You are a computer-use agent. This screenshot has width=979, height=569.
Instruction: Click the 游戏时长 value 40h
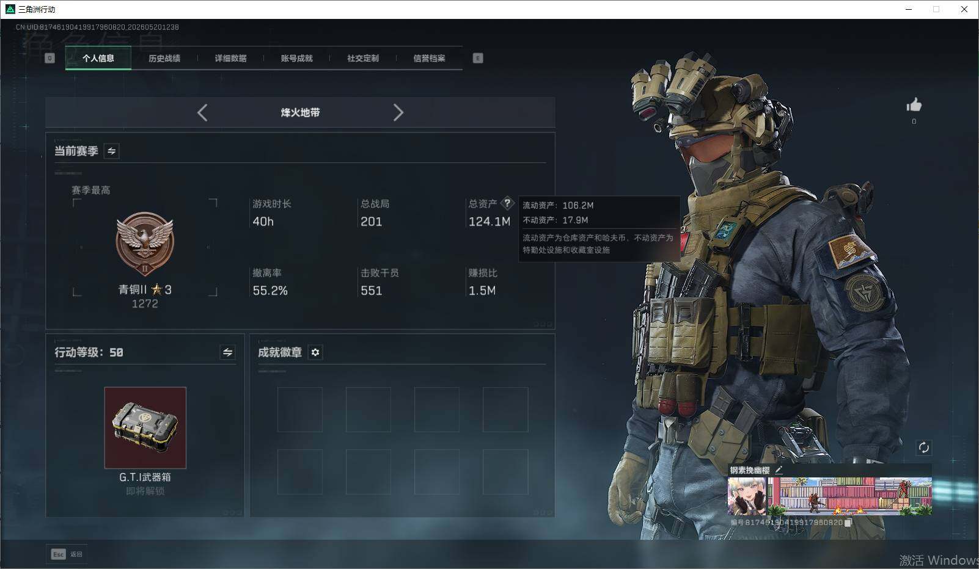pos(263,222)
